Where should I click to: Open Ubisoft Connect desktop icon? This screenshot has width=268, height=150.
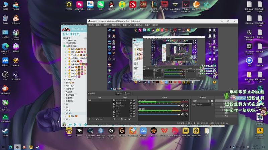16,35
